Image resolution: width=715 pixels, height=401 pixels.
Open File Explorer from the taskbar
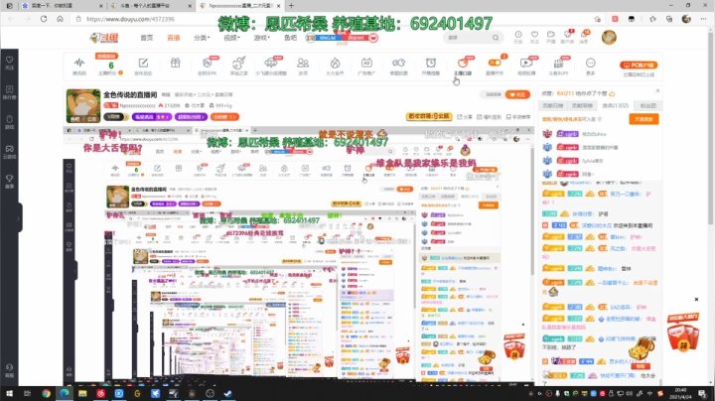[x=82, y=393]
